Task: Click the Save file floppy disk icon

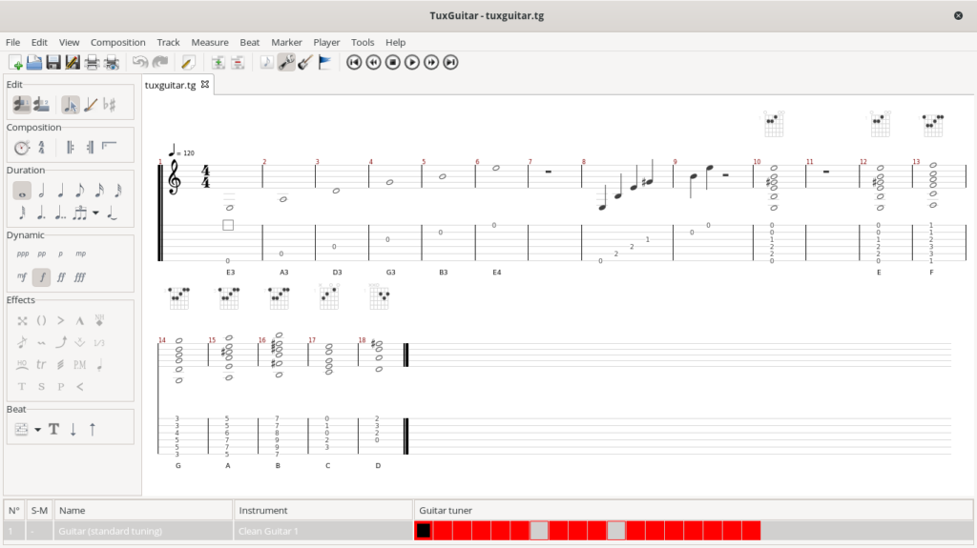Action: 53,63
